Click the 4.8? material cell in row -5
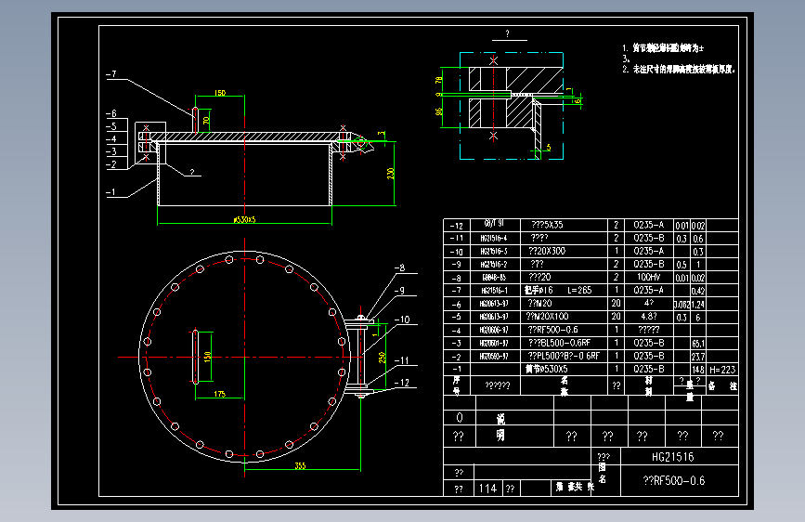Image resolution: width=805 pixels, height=522 pixels. [648, 317]
